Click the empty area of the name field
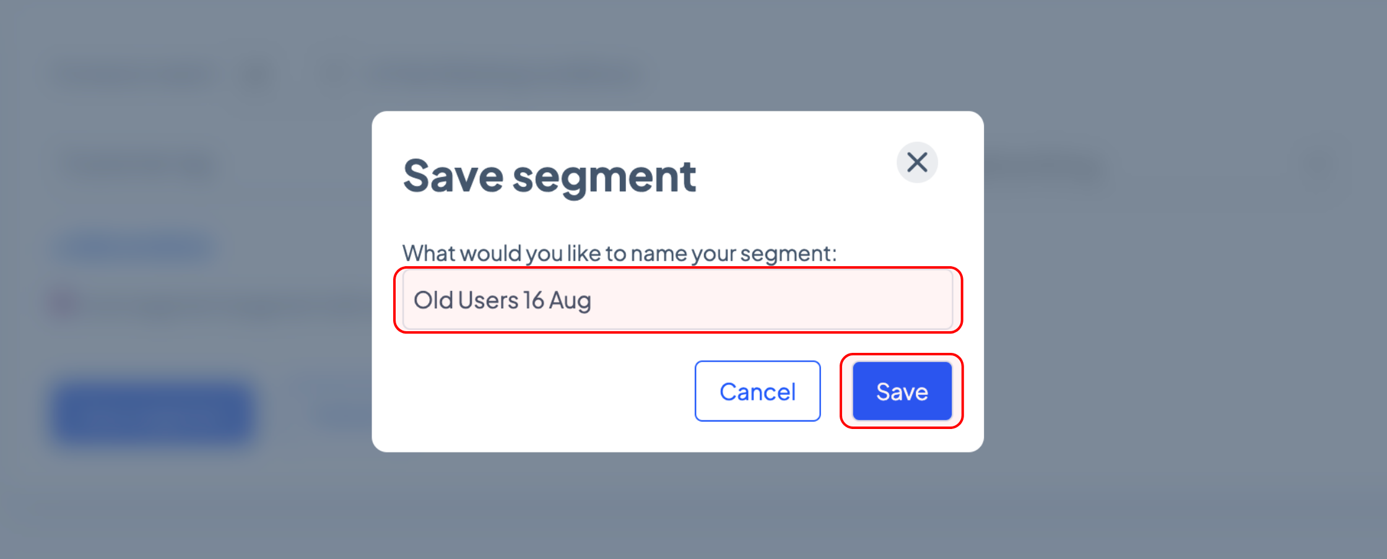The width and height of the screenshot is (1387, 559). coord(774,300)
